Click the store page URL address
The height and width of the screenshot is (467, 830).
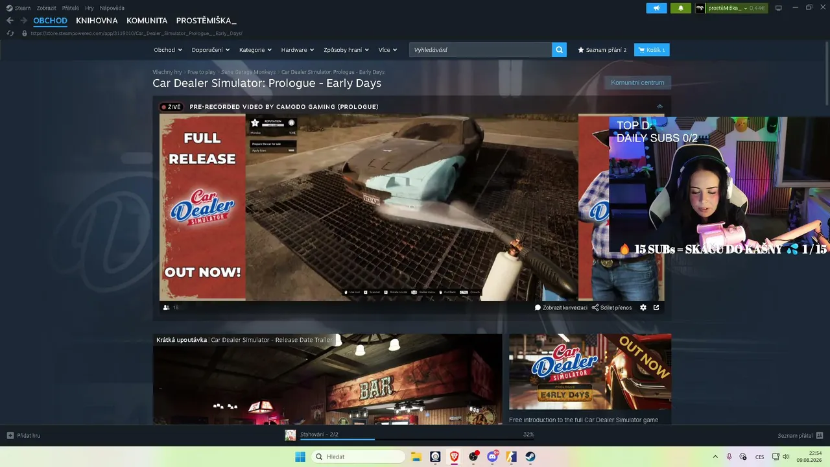(x=136, y=33)
